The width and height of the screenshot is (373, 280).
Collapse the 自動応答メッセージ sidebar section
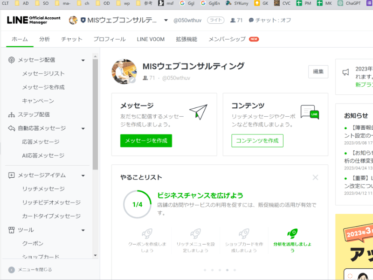pos(83,128)
